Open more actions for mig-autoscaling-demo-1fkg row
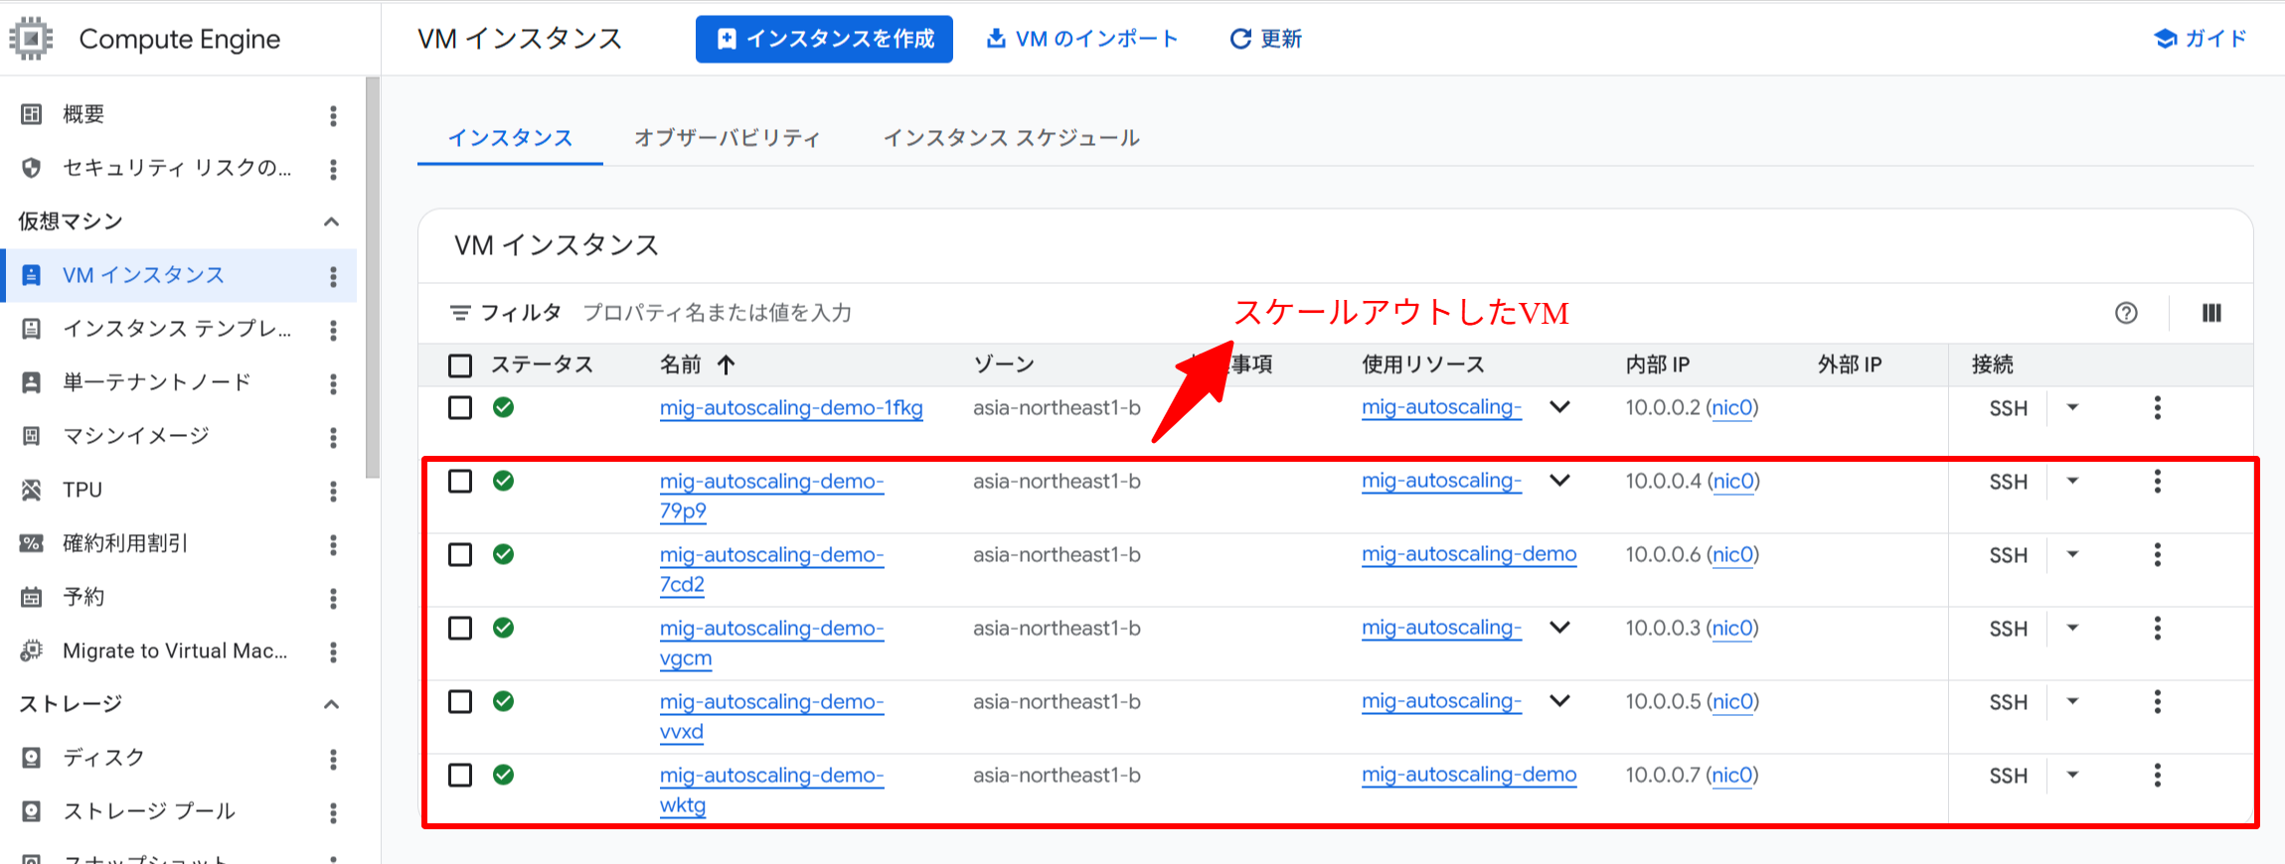Viewport: 2285px width, 864px height. [2158, 408]
